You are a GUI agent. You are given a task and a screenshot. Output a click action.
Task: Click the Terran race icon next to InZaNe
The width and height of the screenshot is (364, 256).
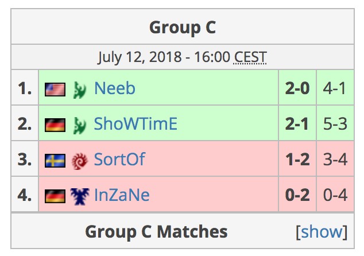tap(80, 196)
